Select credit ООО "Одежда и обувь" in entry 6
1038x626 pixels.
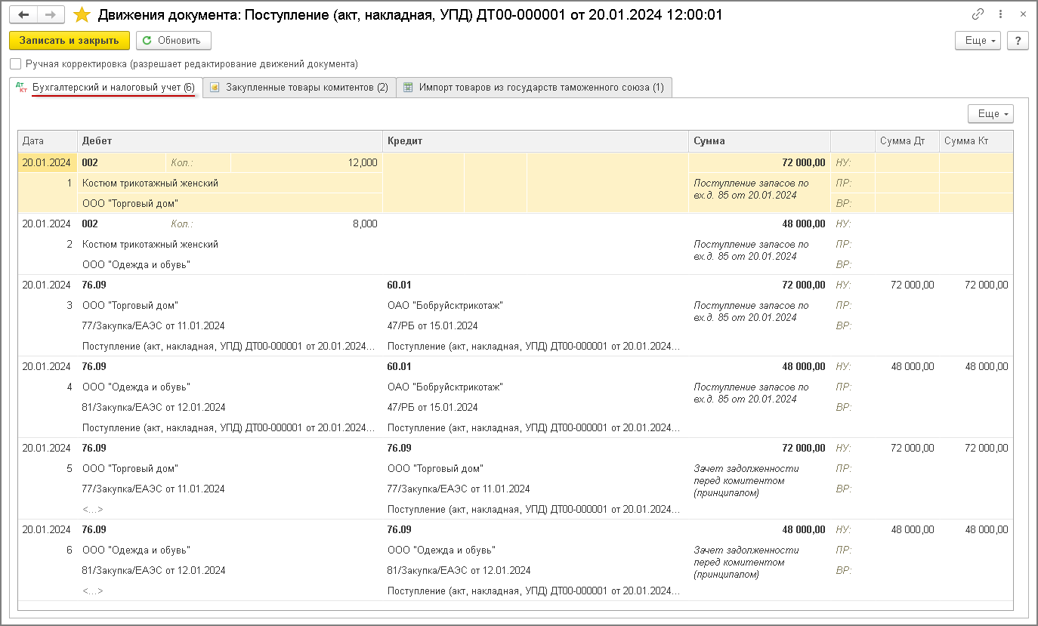(441, 550)
